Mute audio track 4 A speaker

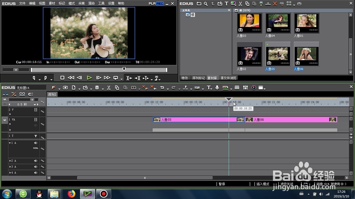(x=35, y=172)
